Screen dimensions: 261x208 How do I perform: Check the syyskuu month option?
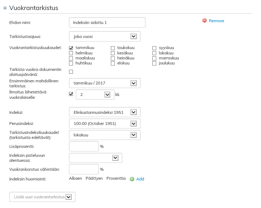tap(154, 48)
